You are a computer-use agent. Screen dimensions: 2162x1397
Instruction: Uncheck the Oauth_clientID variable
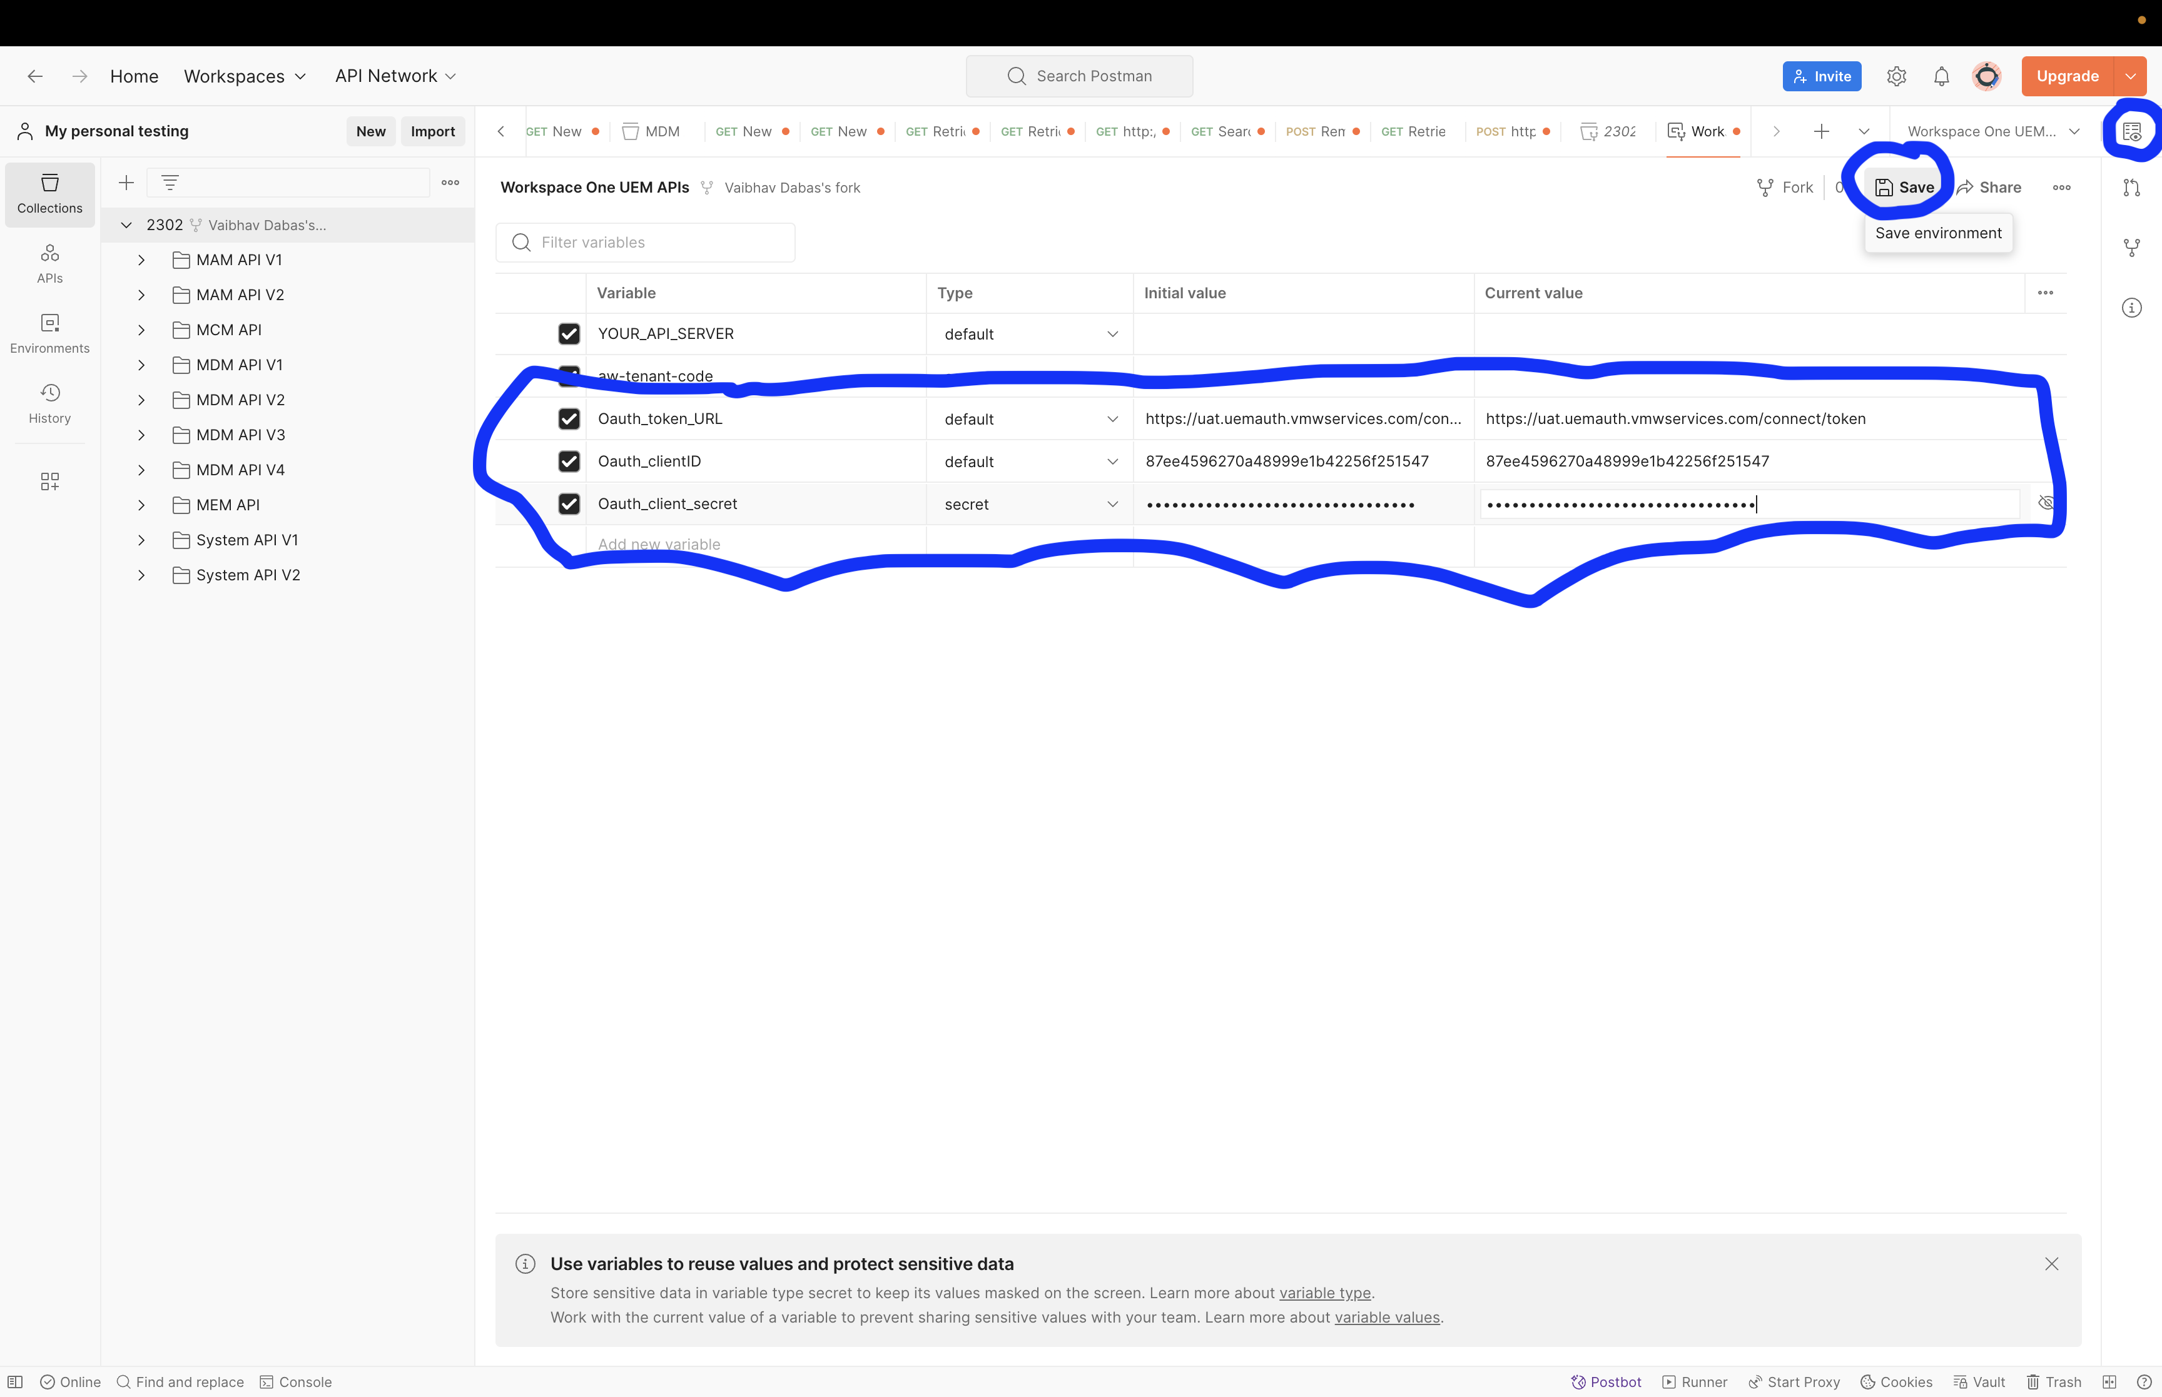pos(569,461)
